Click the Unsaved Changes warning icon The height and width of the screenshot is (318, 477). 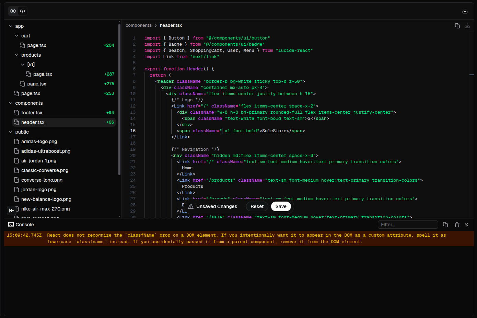point(191,206)
